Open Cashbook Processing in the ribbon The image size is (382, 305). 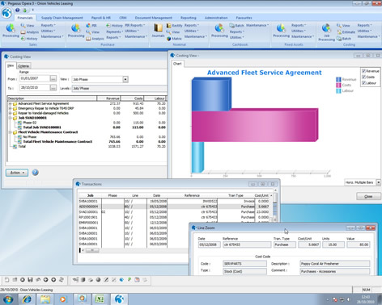pos(219,31)
